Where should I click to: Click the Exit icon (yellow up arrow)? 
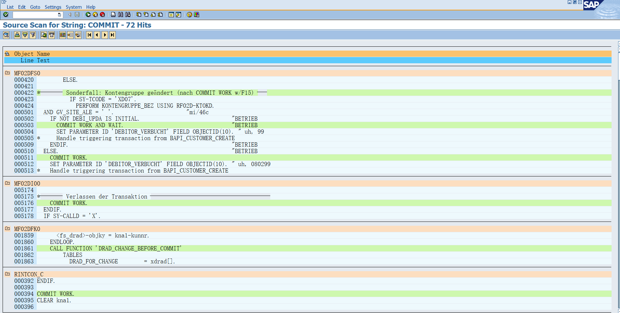click(x=95, y=15)
